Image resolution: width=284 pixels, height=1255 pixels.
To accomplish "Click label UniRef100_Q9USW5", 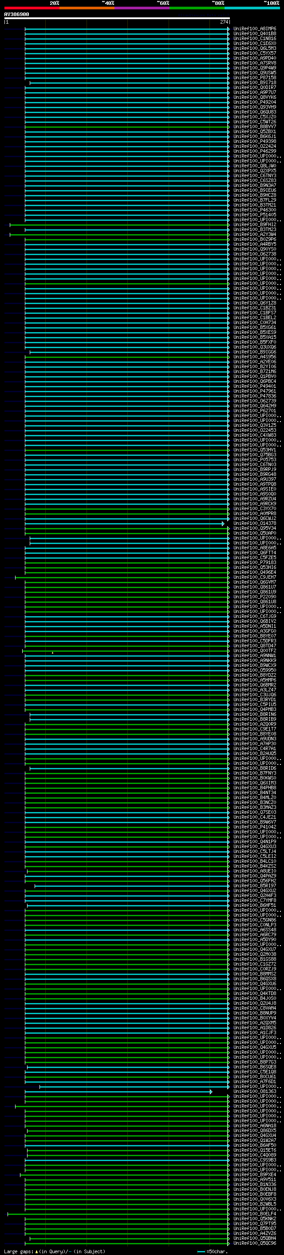I will [x=255, y=73].
